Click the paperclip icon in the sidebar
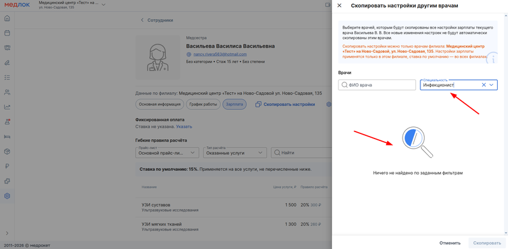This screenshot has width=508, height=249. point(7,63)
